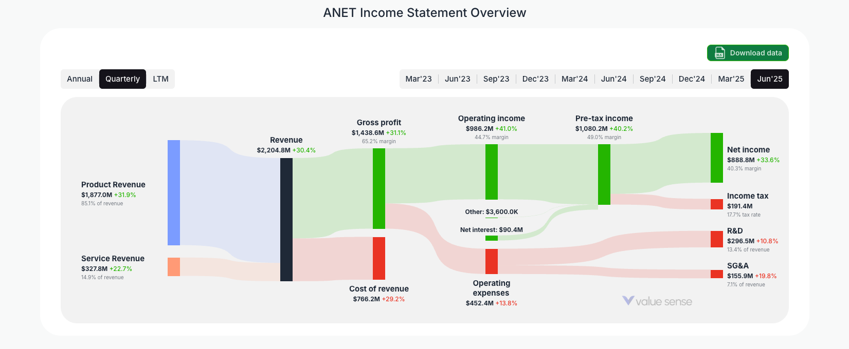Select the Jun'24 period
This screenshot has width=849, height=349.
(x=613, y=79)
